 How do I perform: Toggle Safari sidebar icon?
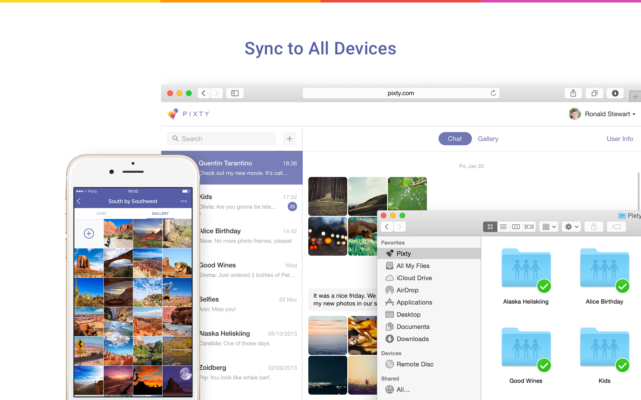(235, 93)
